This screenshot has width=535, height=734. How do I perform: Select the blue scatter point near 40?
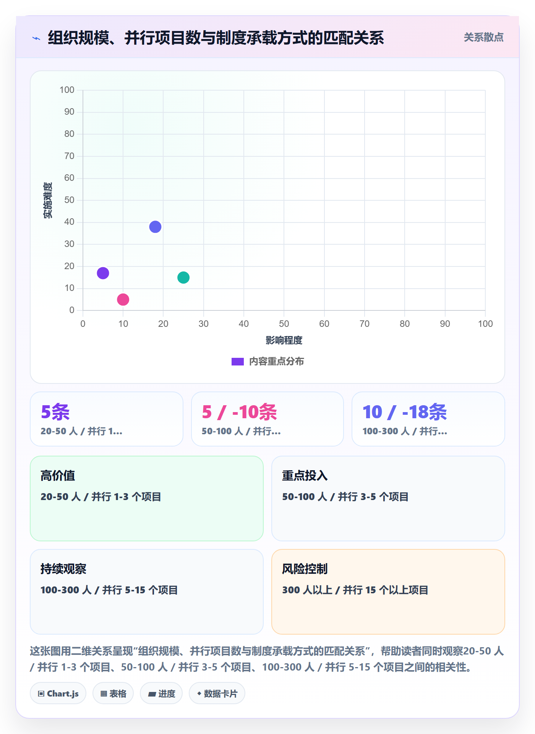(155, 227)
